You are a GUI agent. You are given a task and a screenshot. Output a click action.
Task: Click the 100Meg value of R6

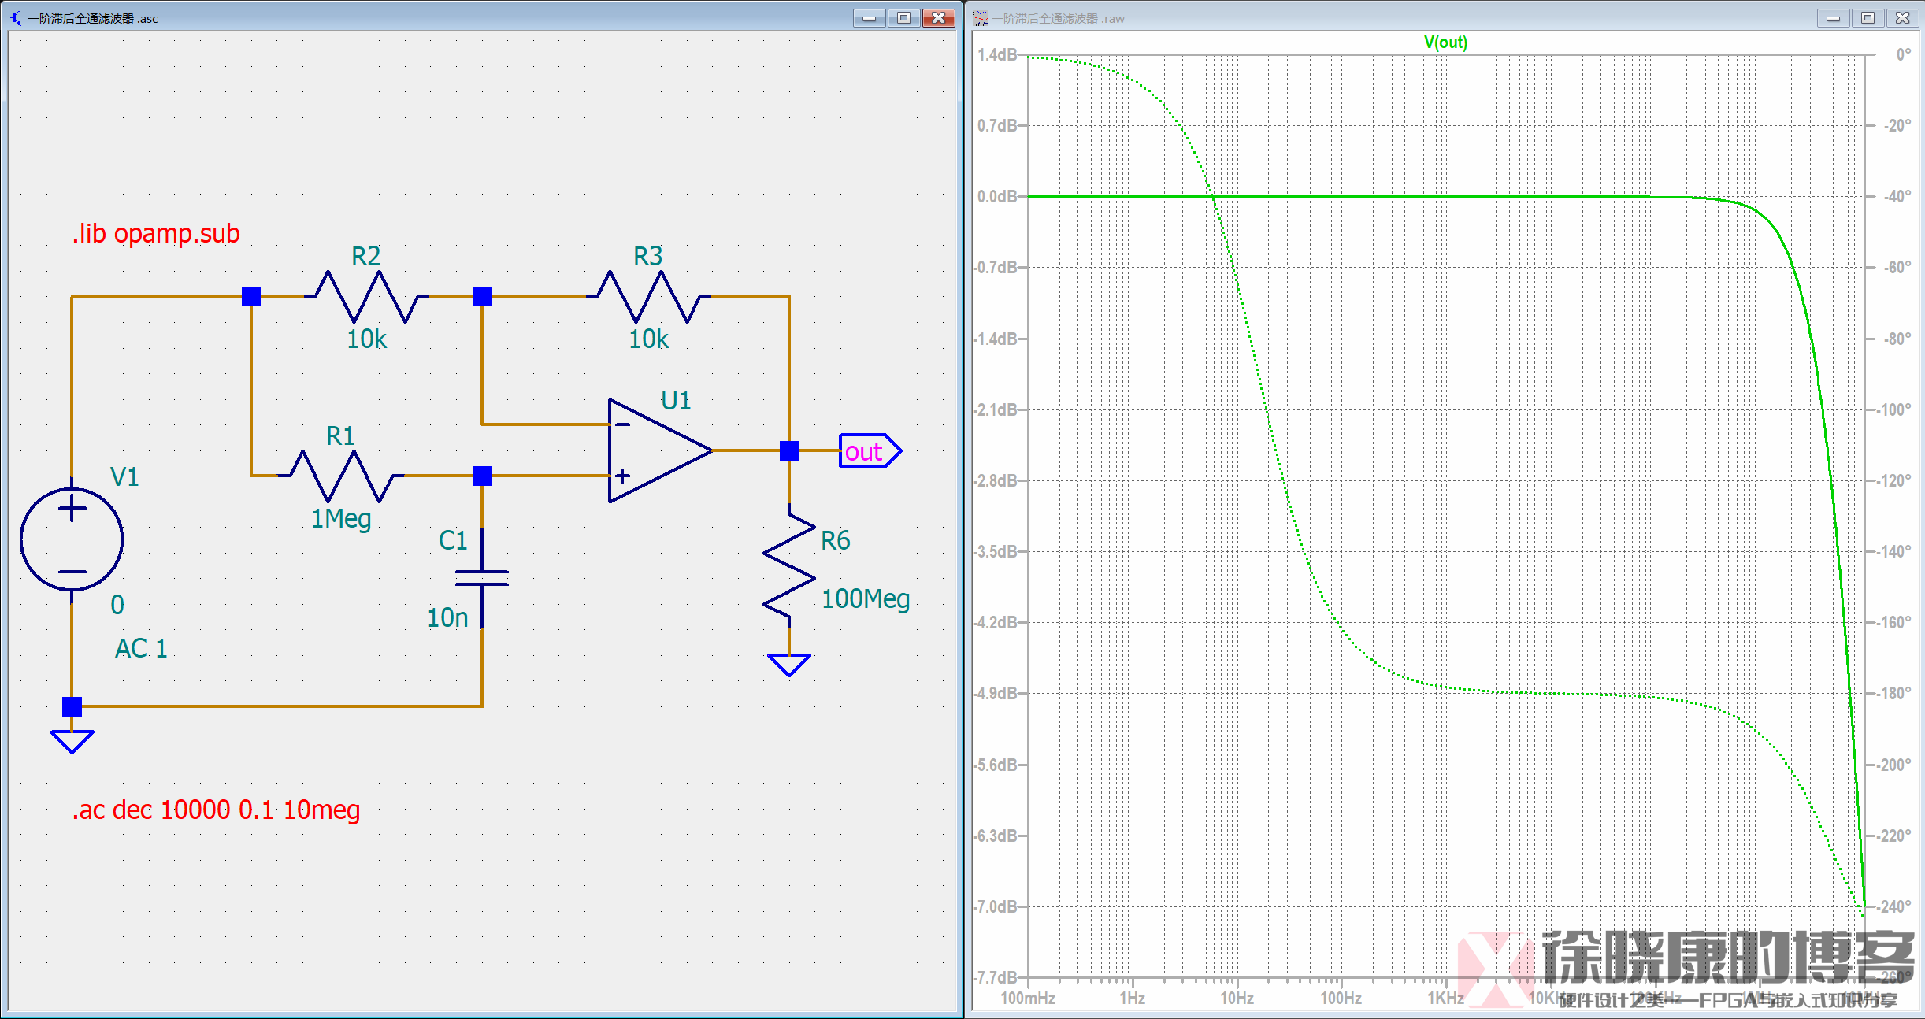[865, 599]
